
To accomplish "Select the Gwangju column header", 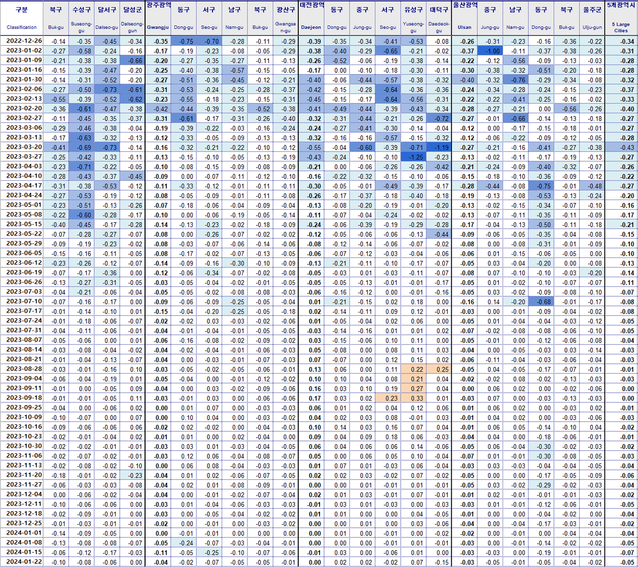I will pyautogui.click(x=157, y=27).
